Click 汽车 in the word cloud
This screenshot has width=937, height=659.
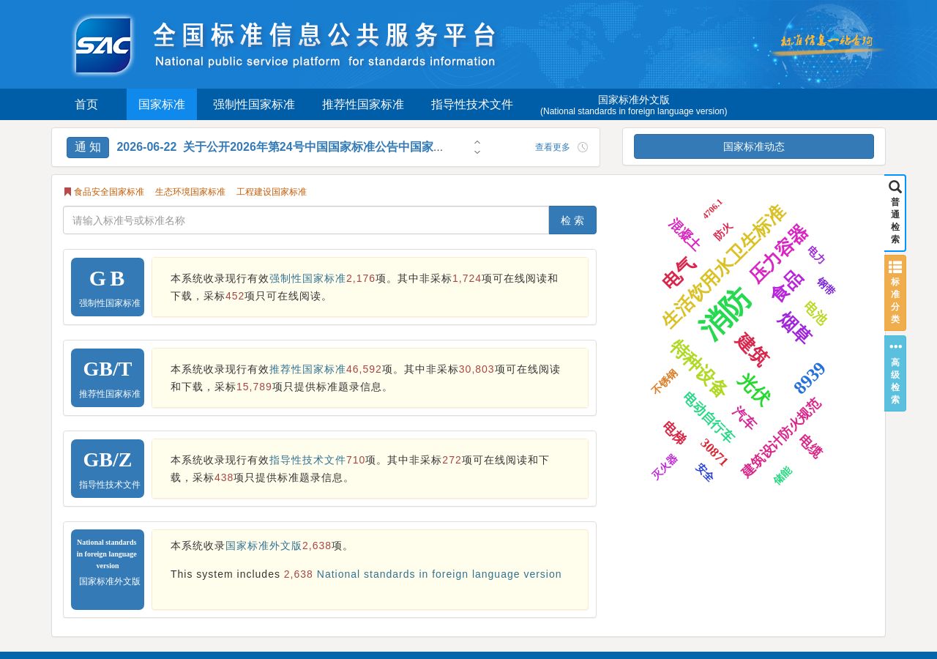point(744,417)
